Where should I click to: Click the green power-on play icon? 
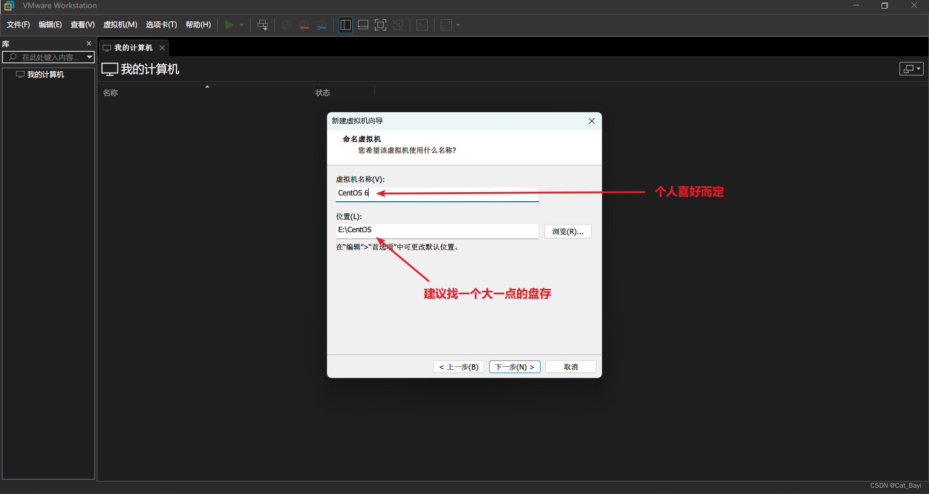pos(229,25)
